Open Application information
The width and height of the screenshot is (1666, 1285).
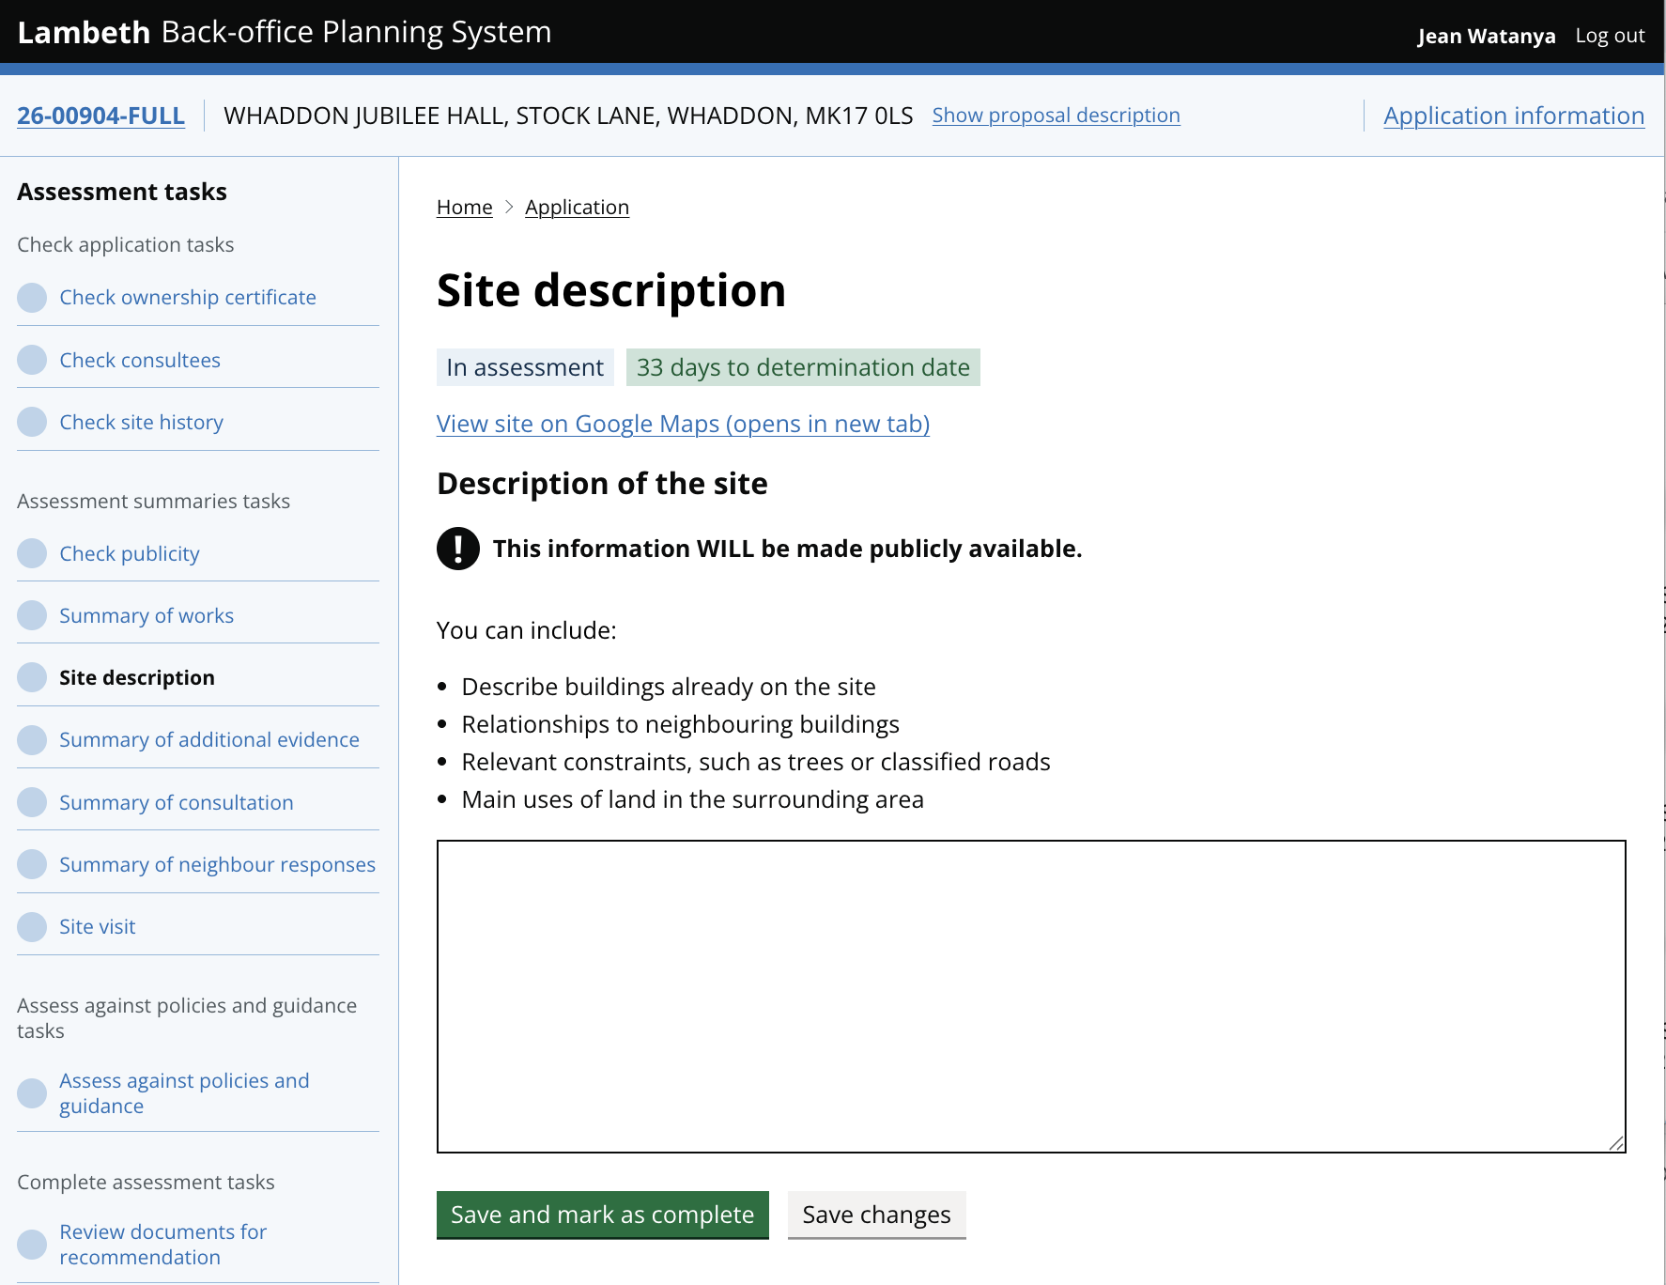point(1512,115)
